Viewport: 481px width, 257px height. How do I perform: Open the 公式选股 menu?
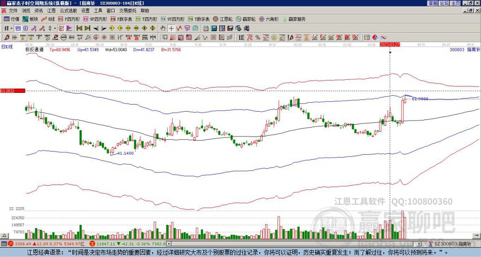point(69,11)
